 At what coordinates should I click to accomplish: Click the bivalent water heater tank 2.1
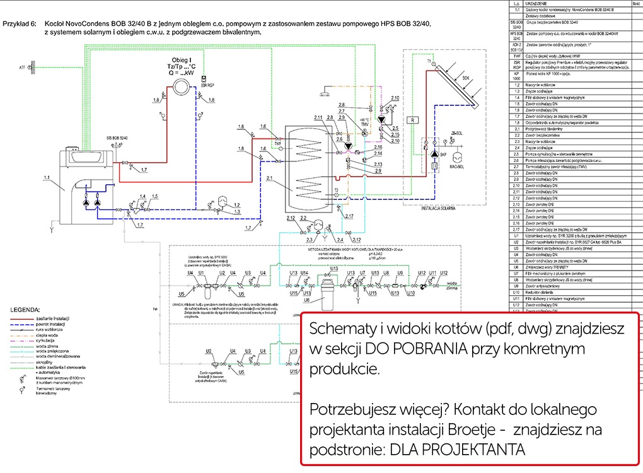point(309,170)
